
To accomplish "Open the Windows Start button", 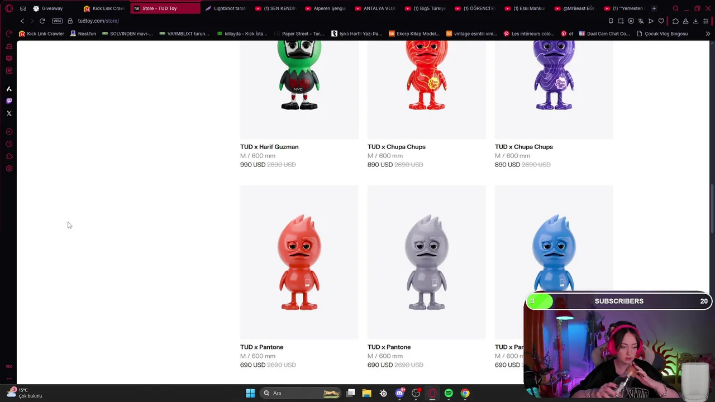I will pyautogui.click(x=250, y=393).
